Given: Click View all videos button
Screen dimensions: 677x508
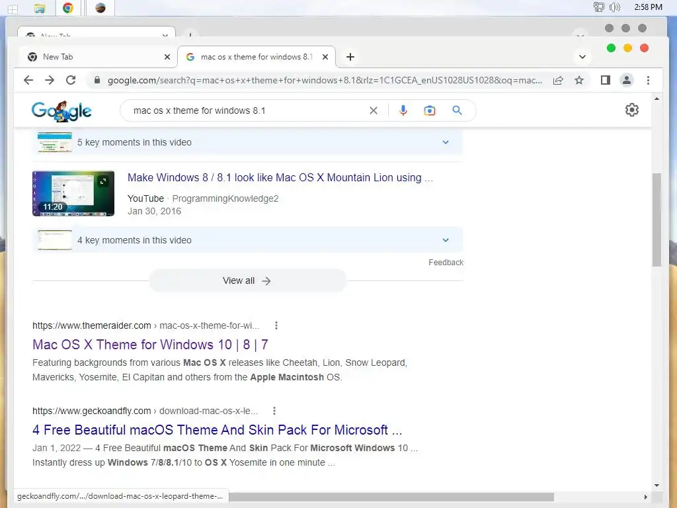Looking at the screenshot, I should tap(247, 280).
